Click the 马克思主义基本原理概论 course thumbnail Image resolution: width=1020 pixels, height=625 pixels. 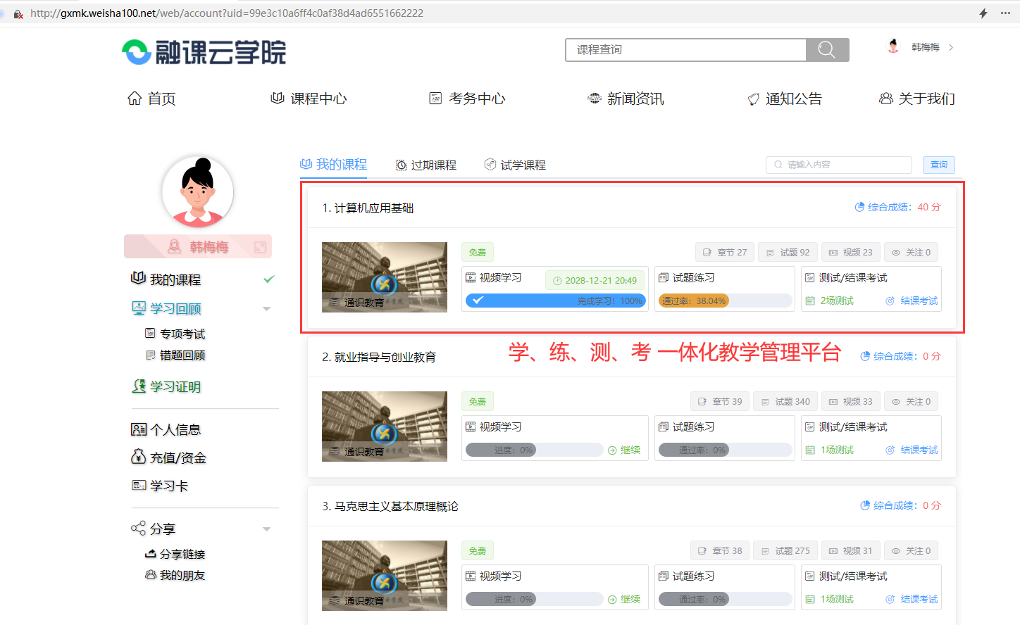click(384, 576)
